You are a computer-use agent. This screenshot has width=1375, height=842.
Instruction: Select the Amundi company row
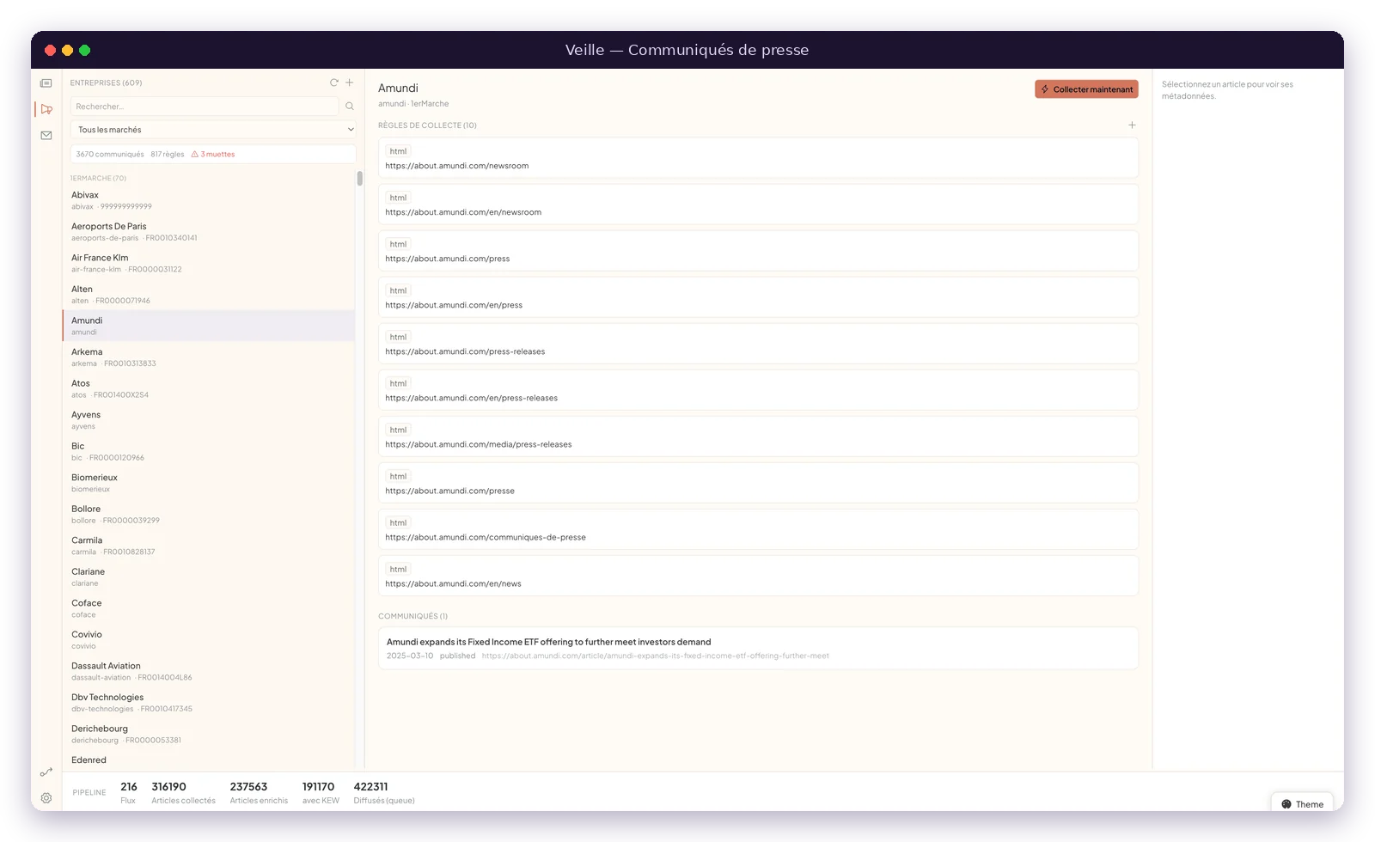click(209, 326)
